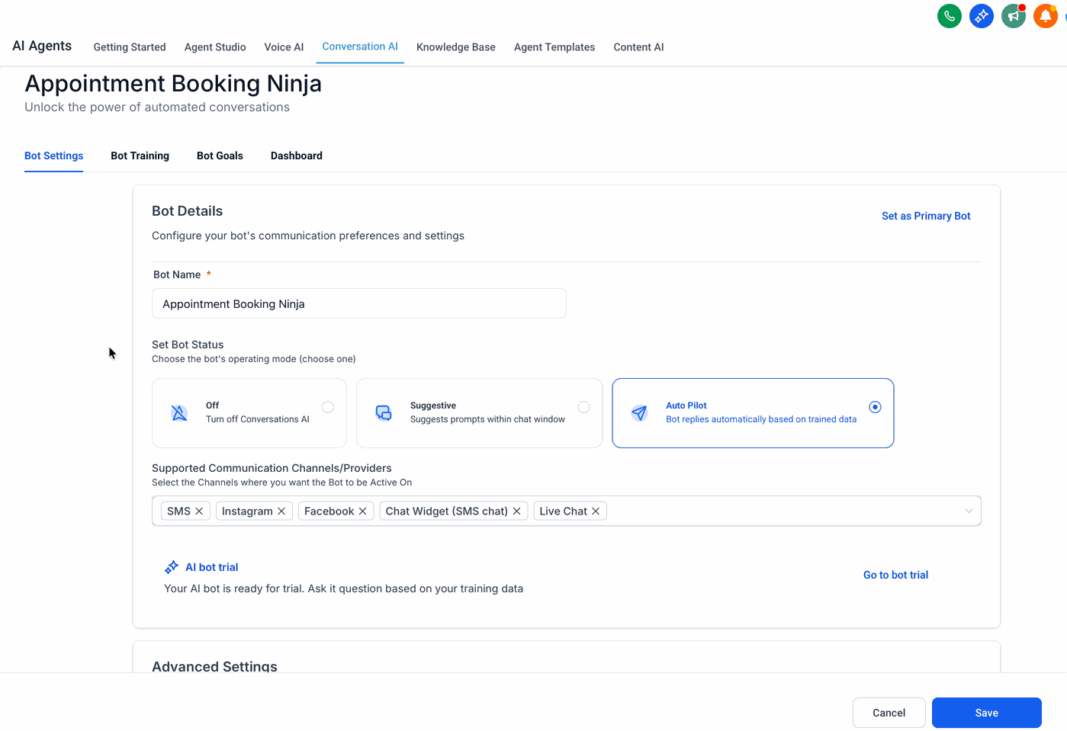
Task: Click the Suggestive chat bubbles icon
Action: [384, 413]
